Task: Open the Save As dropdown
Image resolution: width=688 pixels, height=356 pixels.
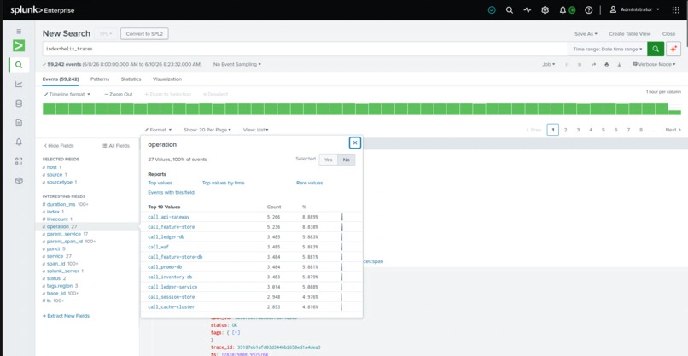Action: [x=586, y=34]
